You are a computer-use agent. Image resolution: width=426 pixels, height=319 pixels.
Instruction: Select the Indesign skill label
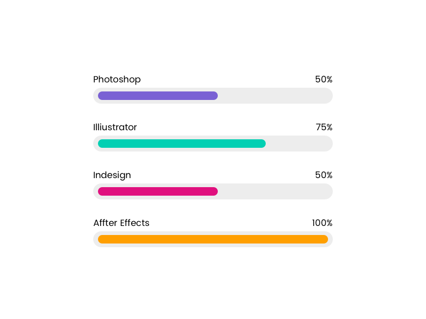coord(112,175)
